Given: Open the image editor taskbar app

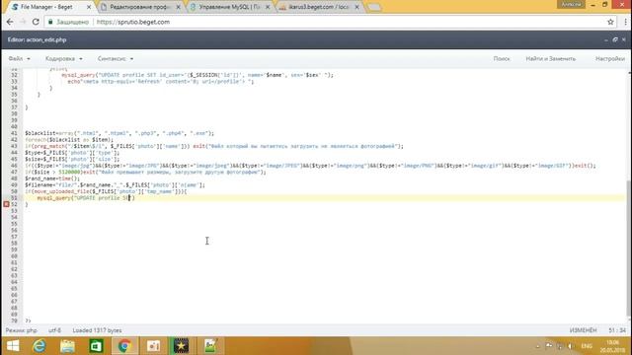Looking at the screenshot, I should (210, 346).
